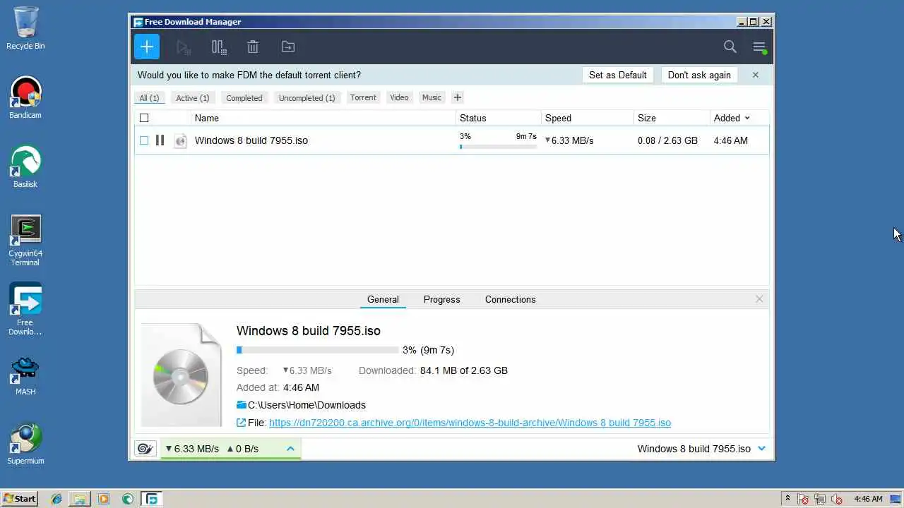This screenshot has width=904, height=508.
Task: Click Set as Default button
Action: click(x=618, y=75)
